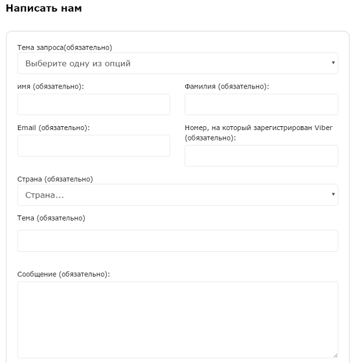The height and width of the screenshot is (363, 356).
Task: Click the arrow on Тема запроса select
Action: click(x=333, y=63)
